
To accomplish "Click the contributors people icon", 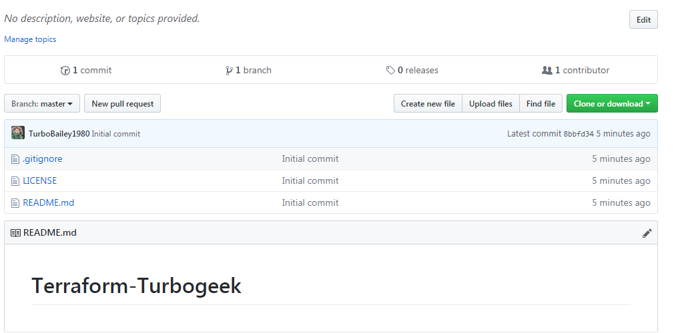I will 547,71.
